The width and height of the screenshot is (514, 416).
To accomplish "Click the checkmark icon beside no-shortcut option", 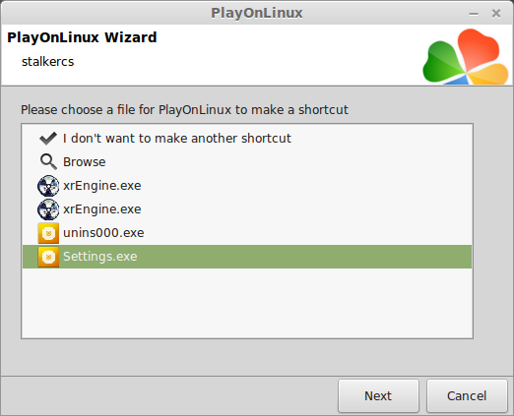I will tap(48, 139).
